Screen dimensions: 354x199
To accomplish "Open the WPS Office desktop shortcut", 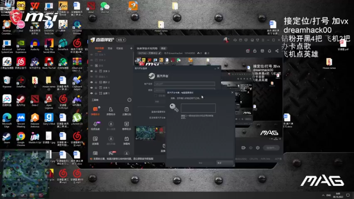I will pos(35,8).
